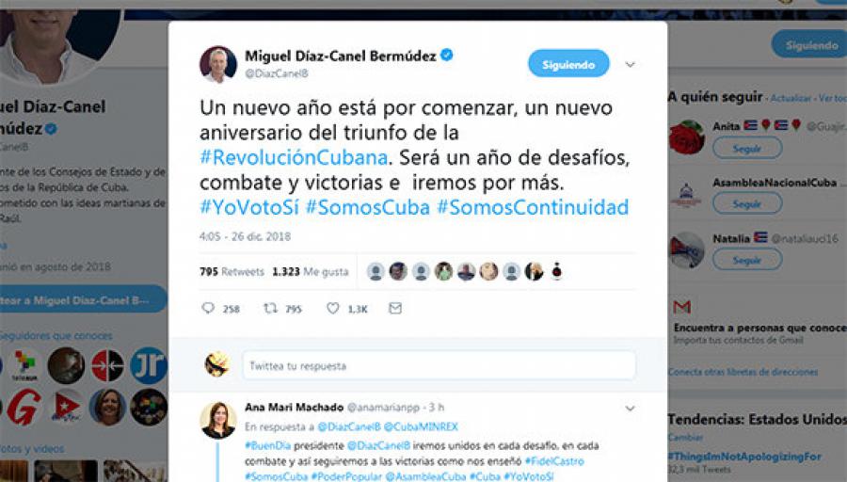Click the reply speech bubble icon
Screen dimensions: 847x482
pos(208,308)
